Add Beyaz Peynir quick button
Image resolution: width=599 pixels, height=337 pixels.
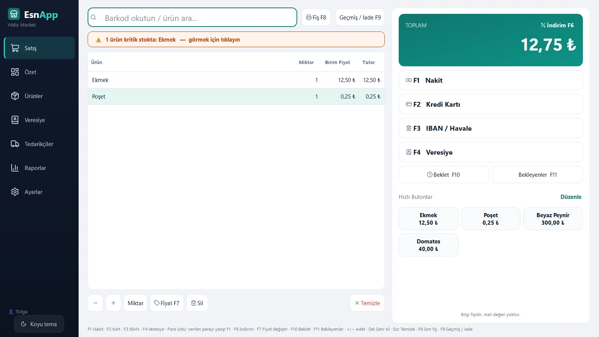[x=553, y=219]
